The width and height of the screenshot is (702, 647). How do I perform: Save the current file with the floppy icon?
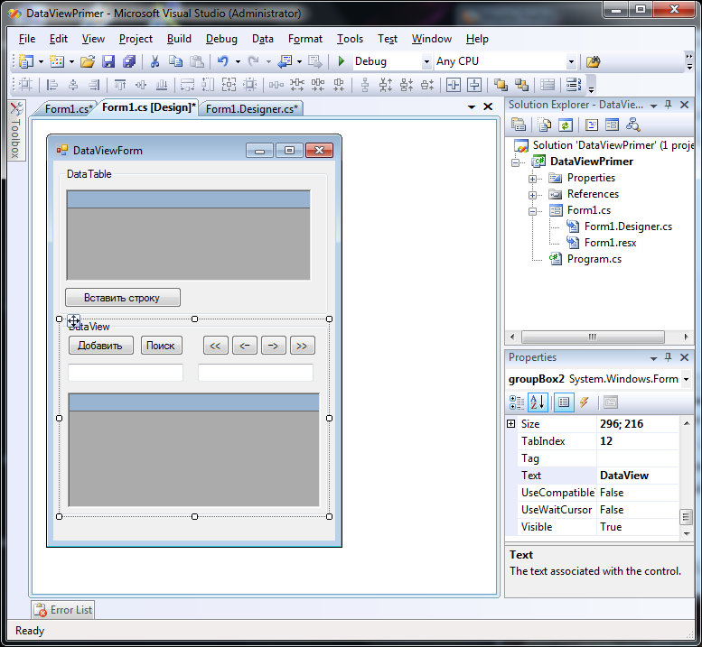point(108,61)
